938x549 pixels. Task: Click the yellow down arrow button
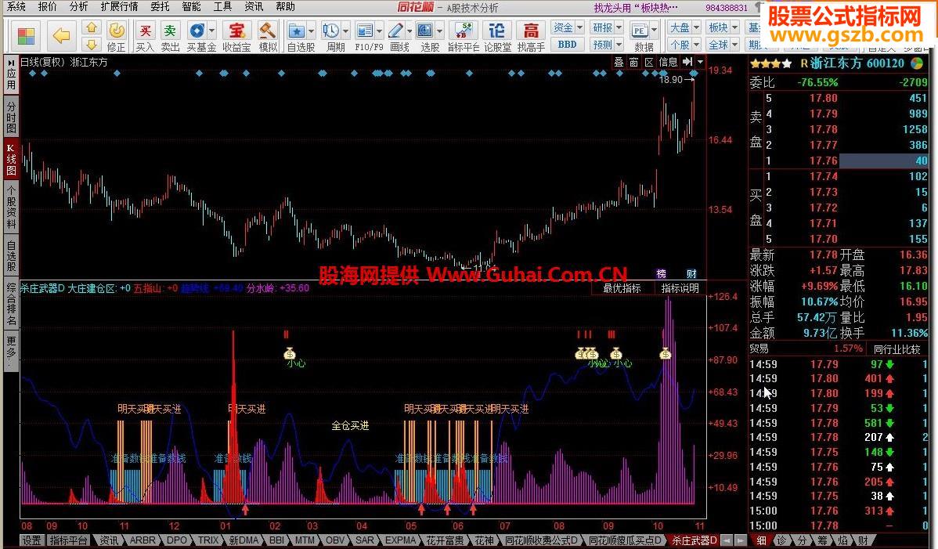[91, 45]
